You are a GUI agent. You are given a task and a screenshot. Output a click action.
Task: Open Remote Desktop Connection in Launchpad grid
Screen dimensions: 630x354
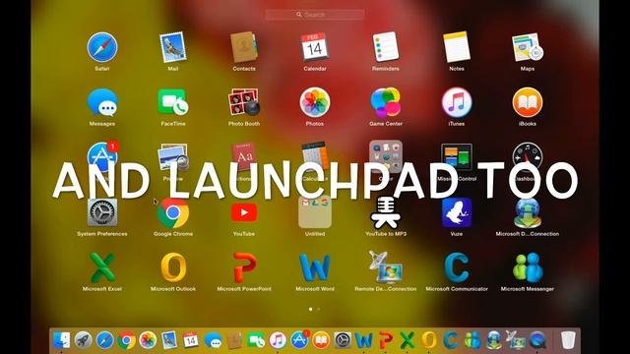click(385, 267)
